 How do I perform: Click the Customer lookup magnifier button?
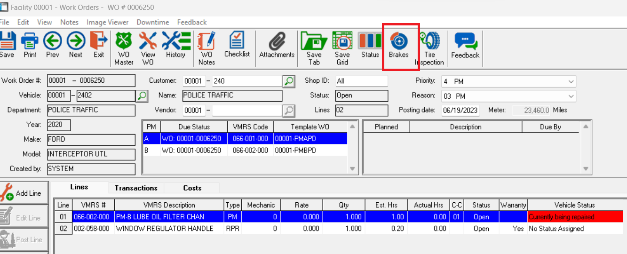coord(289,81)
